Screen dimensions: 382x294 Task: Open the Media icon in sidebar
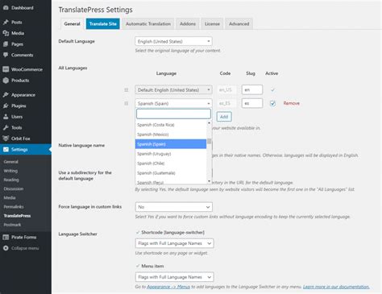point(6,33)
